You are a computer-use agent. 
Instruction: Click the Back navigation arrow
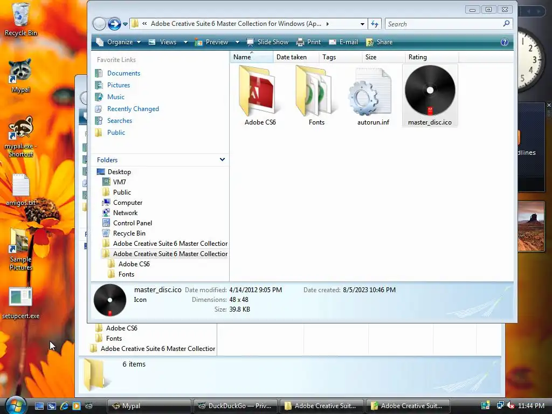click(x=99, y=24)
